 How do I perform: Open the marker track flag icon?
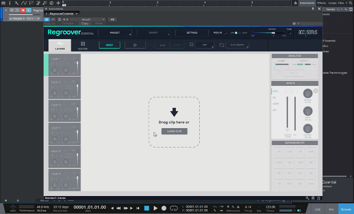32,3
